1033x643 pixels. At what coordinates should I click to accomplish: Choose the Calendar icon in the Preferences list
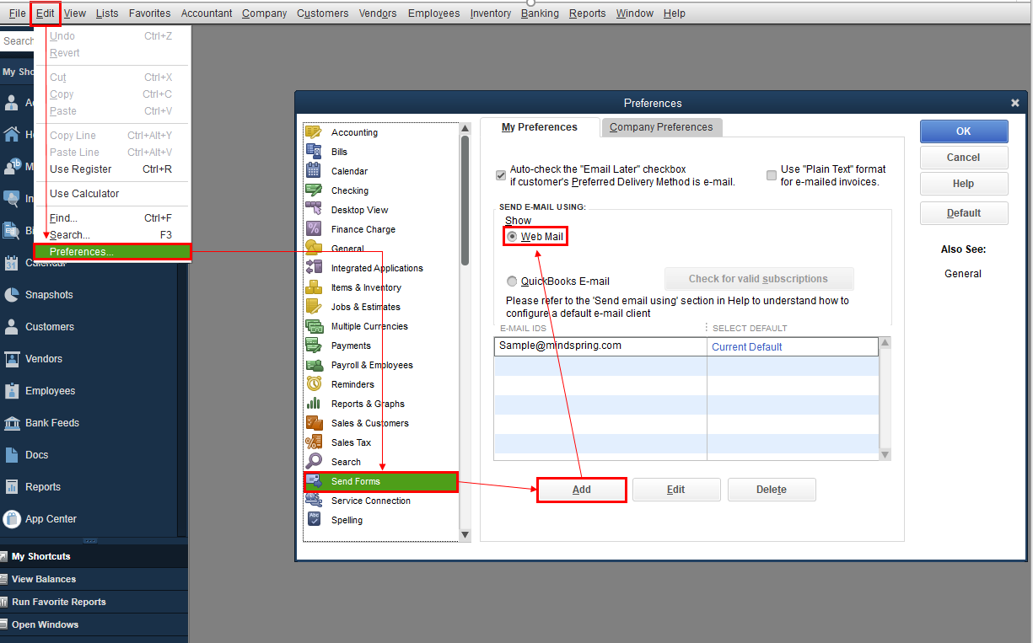(x=314, y=171)
